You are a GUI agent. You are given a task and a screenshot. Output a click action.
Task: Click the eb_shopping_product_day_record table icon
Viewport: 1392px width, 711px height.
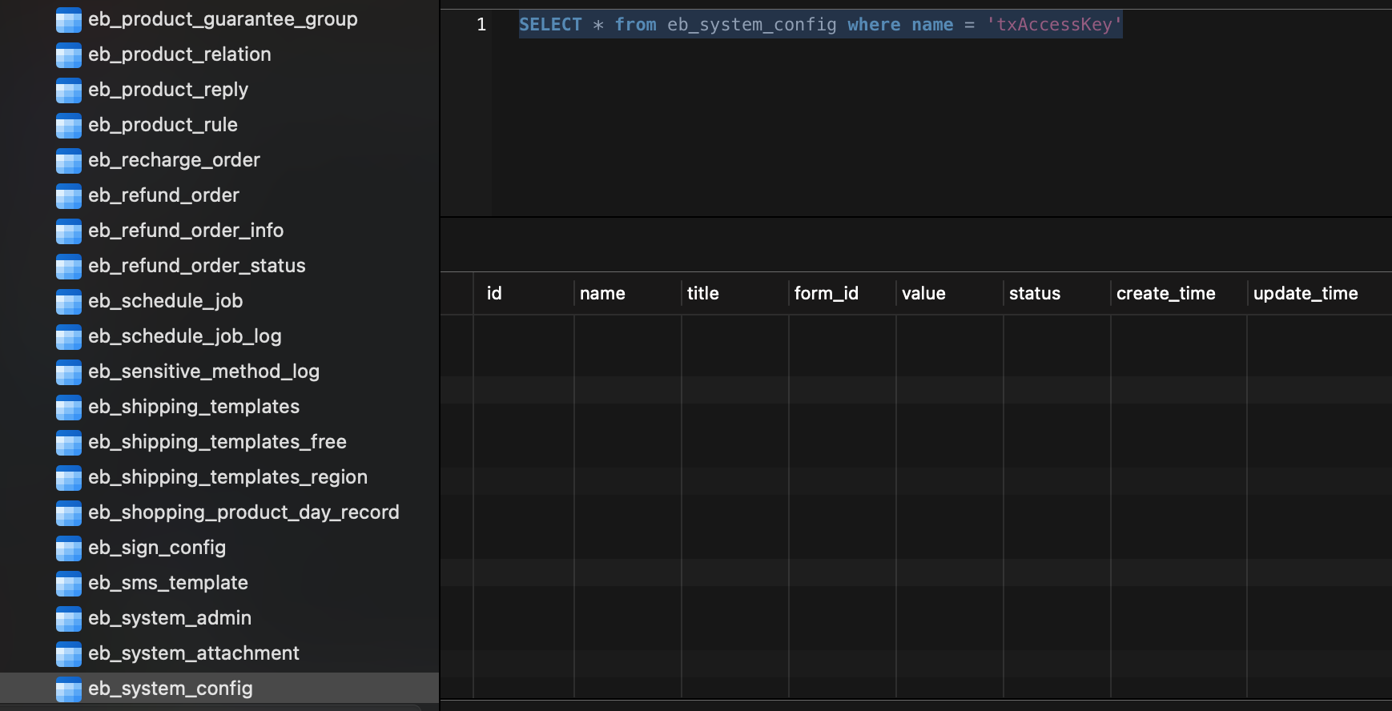[x=69, y=513]
